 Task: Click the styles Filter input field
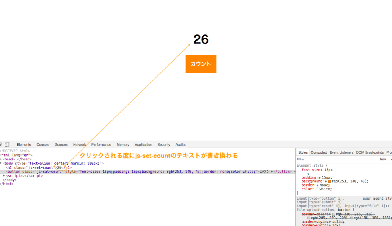(335, 159)
